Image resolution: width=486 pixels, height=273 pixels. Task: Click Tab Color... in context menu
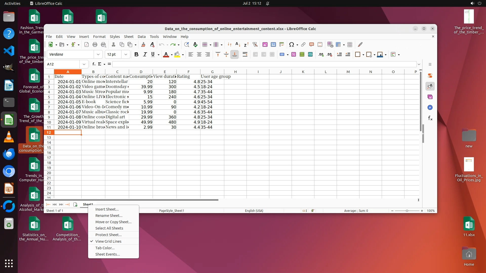pyautogui.click(x=105, y=248)
